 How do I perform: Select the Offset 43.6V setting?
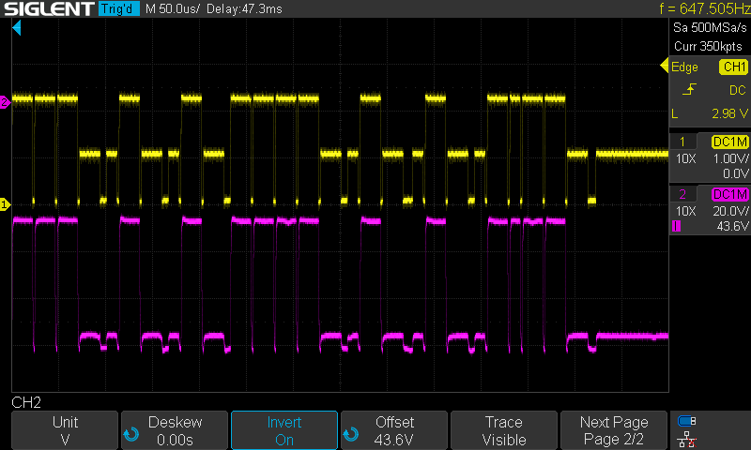click(394, 430)
